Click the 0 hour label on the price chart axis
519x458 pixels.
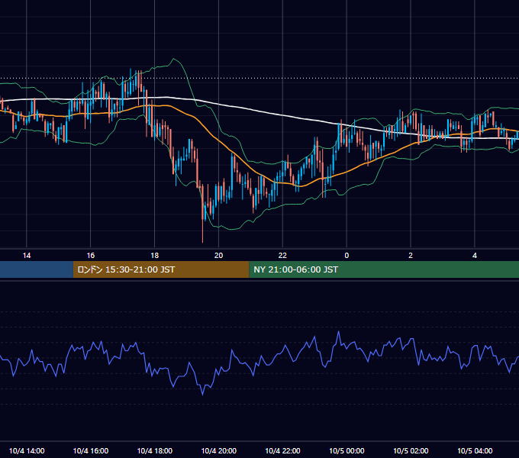[347, 256]
